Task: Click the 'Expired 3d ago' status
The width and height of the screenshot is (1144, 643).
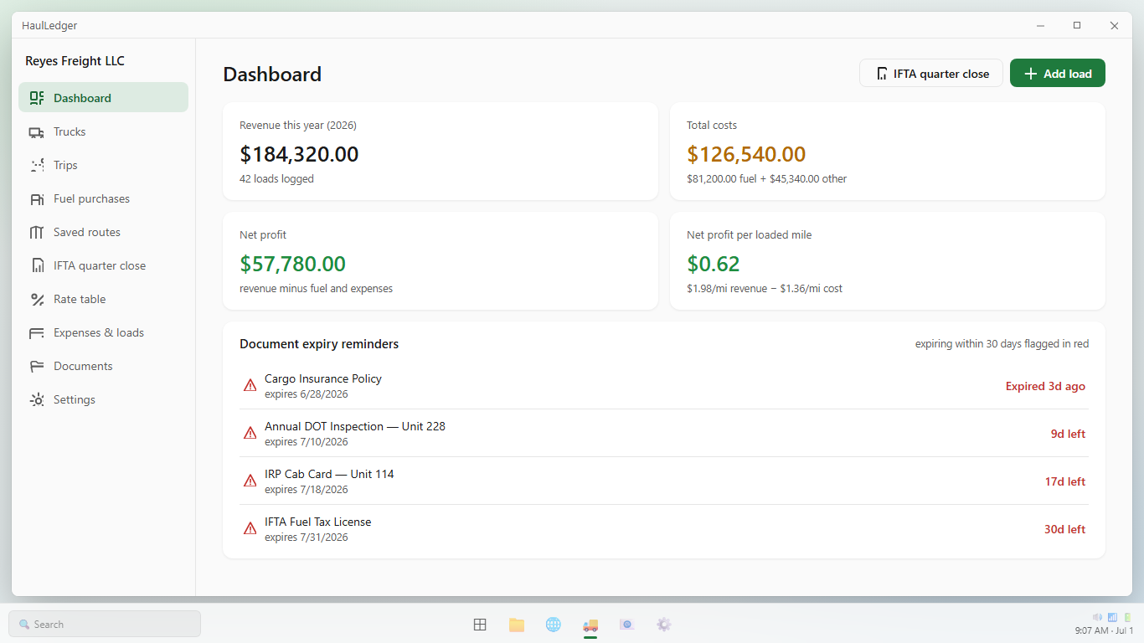Action: click(x=1045, y=386)
